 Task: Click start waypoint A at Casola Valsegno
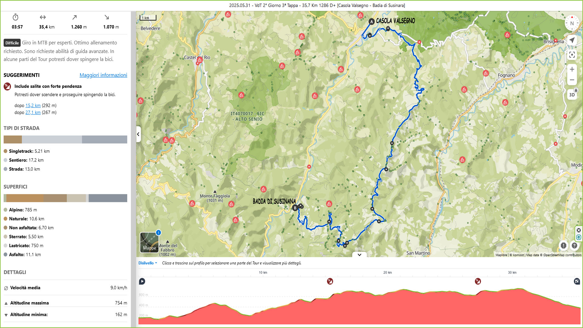click(x=371, y=22)
